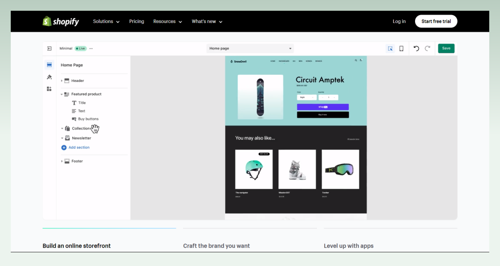Viewport: 500px width, 266px height.
Task: Click 'Level up with apps' heading
Action: (349, 246)
